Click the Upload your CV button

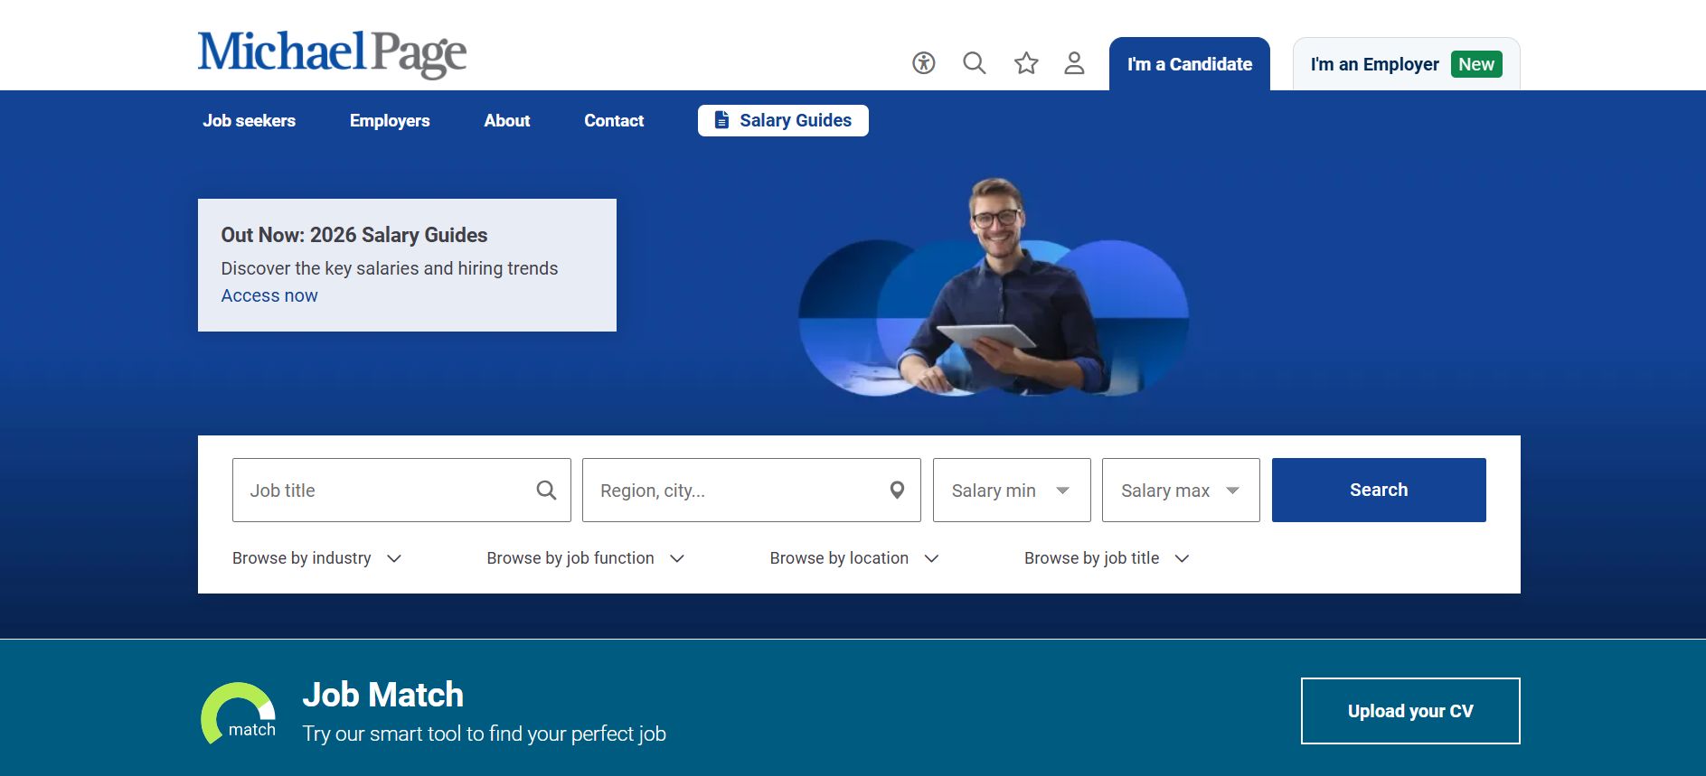tap(1409, 711)
